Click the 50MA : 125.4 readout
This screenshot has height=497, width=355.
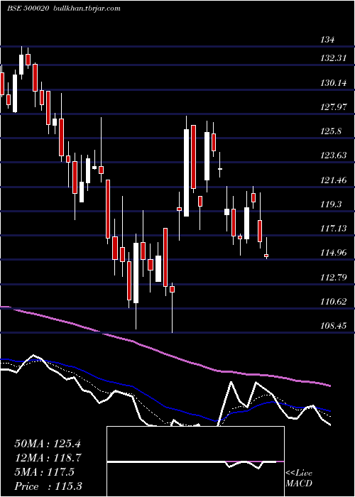pos(48,444)
